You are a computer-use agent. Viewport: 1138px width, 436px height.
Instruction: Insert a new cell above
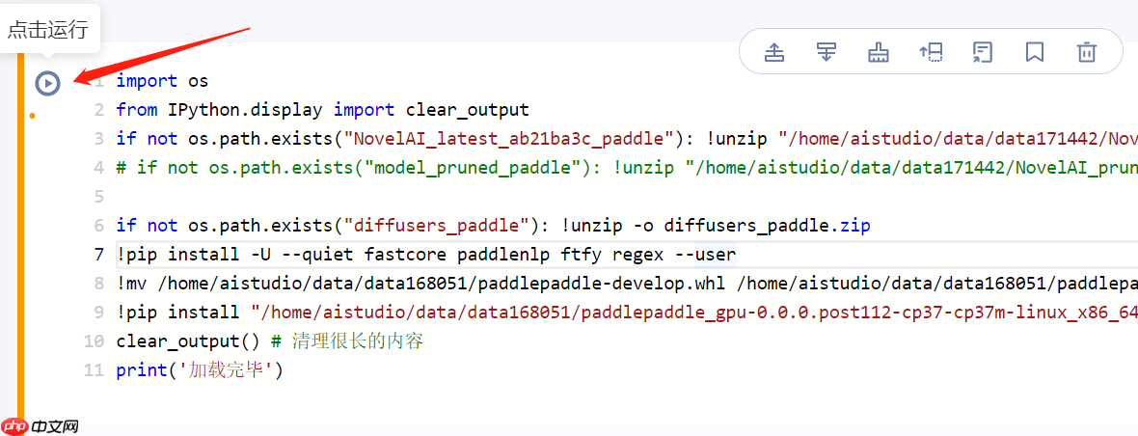click(x=773, y=52)
